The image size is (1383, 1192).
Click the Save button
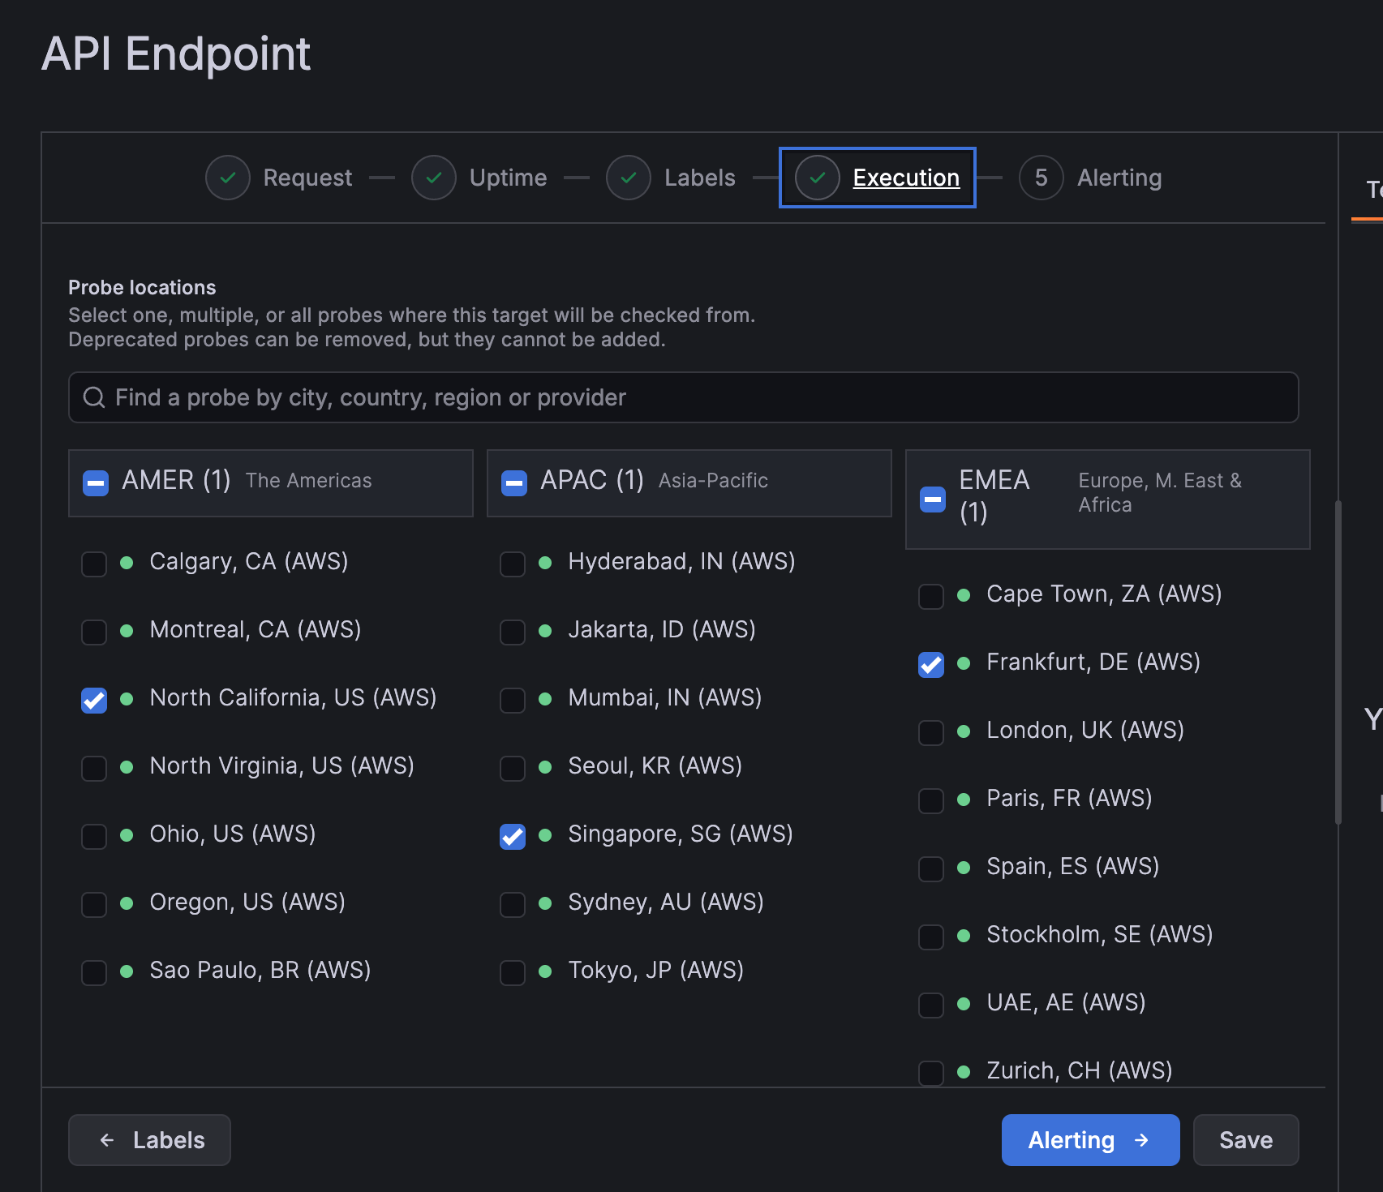point(1245,1139)
